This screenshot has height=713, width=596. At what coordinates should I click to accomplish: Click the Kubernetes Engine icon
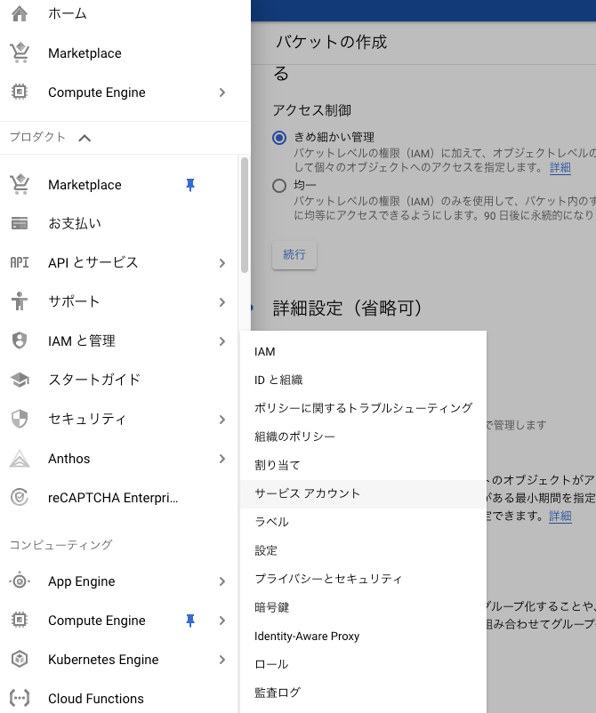point(20,660)
